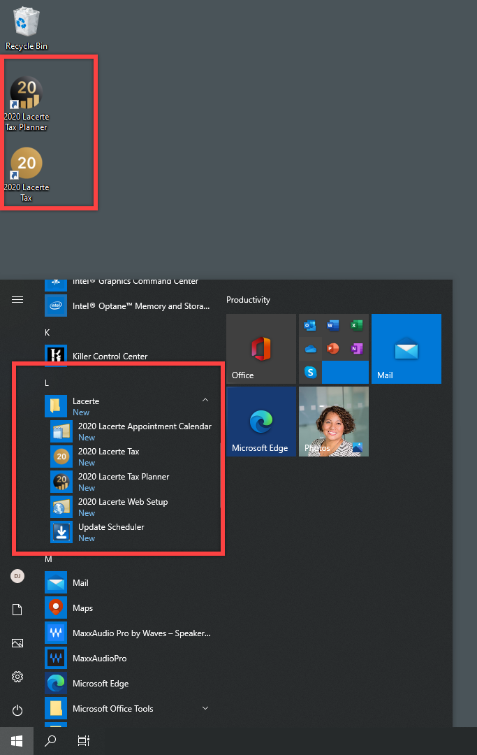The image size is (477, 755).
Task: Open Pictures from Start sidebar
Action: tap(17, 643)
